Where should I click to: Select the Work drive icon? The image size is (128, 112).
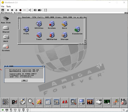click(6, 38)
